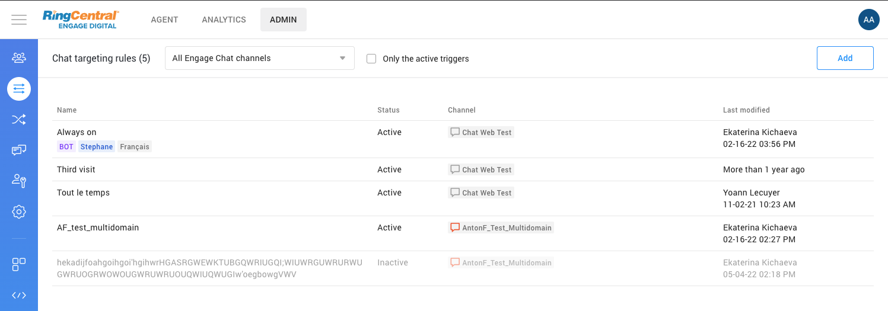Click Active status of Tout le temps

(x=389, y=193)
